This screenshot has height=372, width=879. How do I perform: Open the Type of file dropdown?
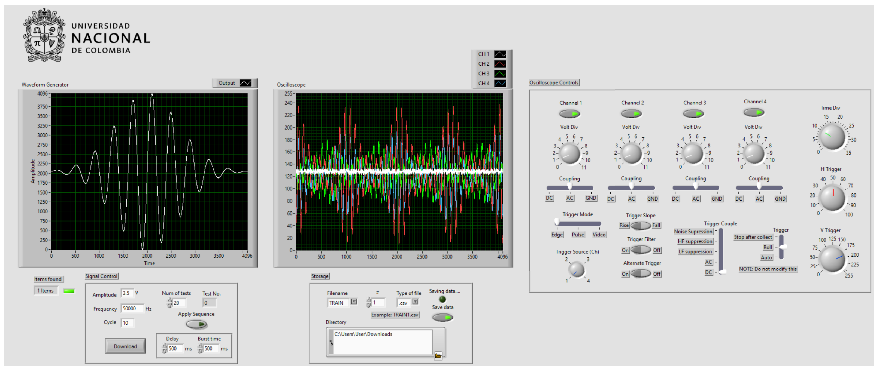416,302
